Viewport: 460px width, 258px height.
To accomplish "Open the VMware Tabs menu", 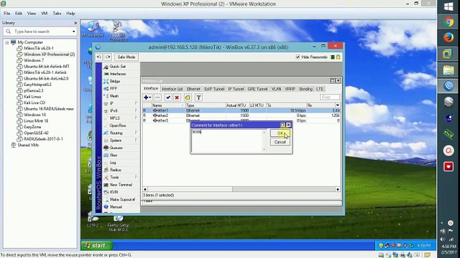I will point(57,14).
